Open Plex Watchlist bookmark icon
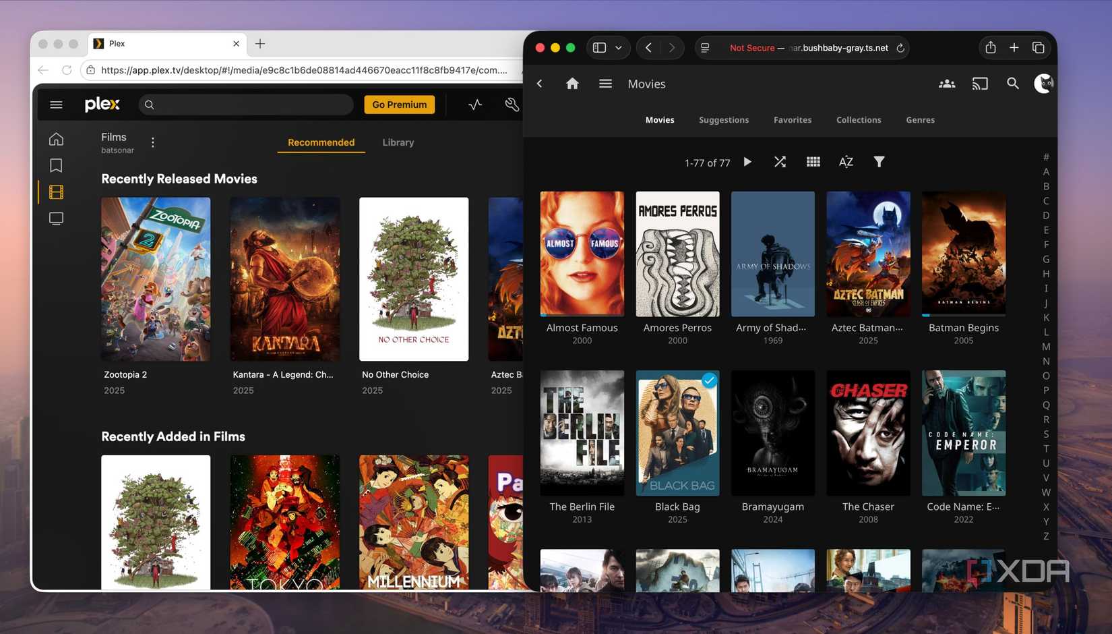The width and height of the screenshot is (1112, 634). tap(56, 165)
